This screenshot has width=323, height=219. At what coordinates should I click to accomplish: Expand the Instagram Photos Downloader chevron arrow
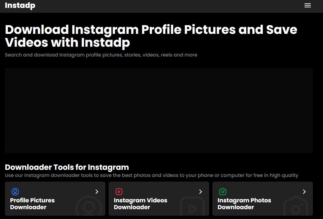[304, 192]
